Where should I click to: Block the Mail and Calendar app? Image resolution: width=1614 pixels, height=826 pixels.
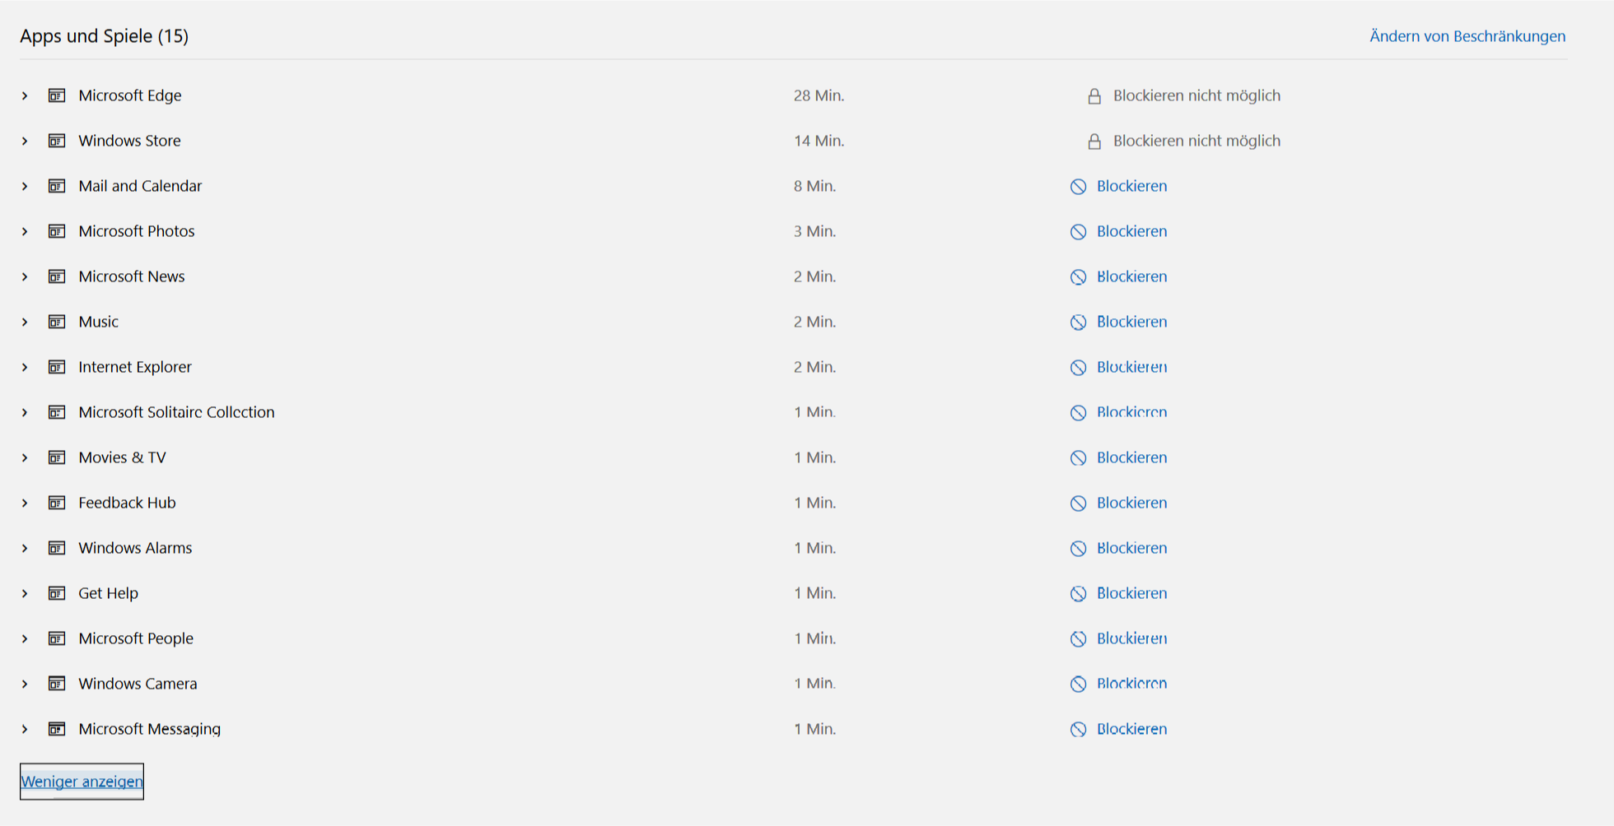(x=1119, y=186)
